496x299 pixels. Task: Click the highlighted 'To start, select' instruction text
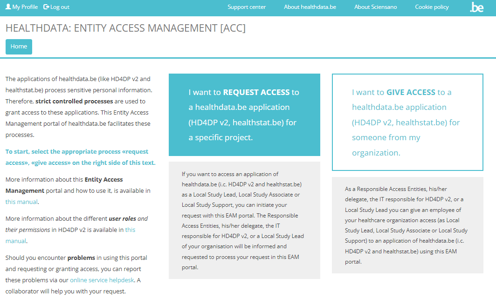point(80,157)
